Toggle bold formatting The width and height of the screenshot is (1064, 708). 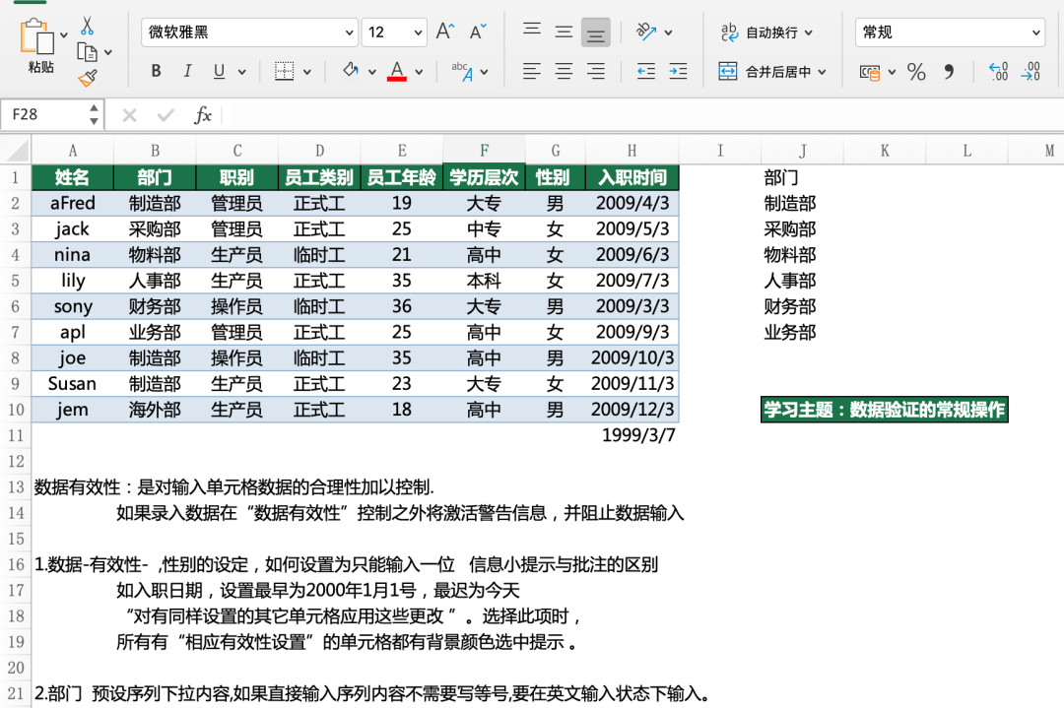[x=156, y=71]
